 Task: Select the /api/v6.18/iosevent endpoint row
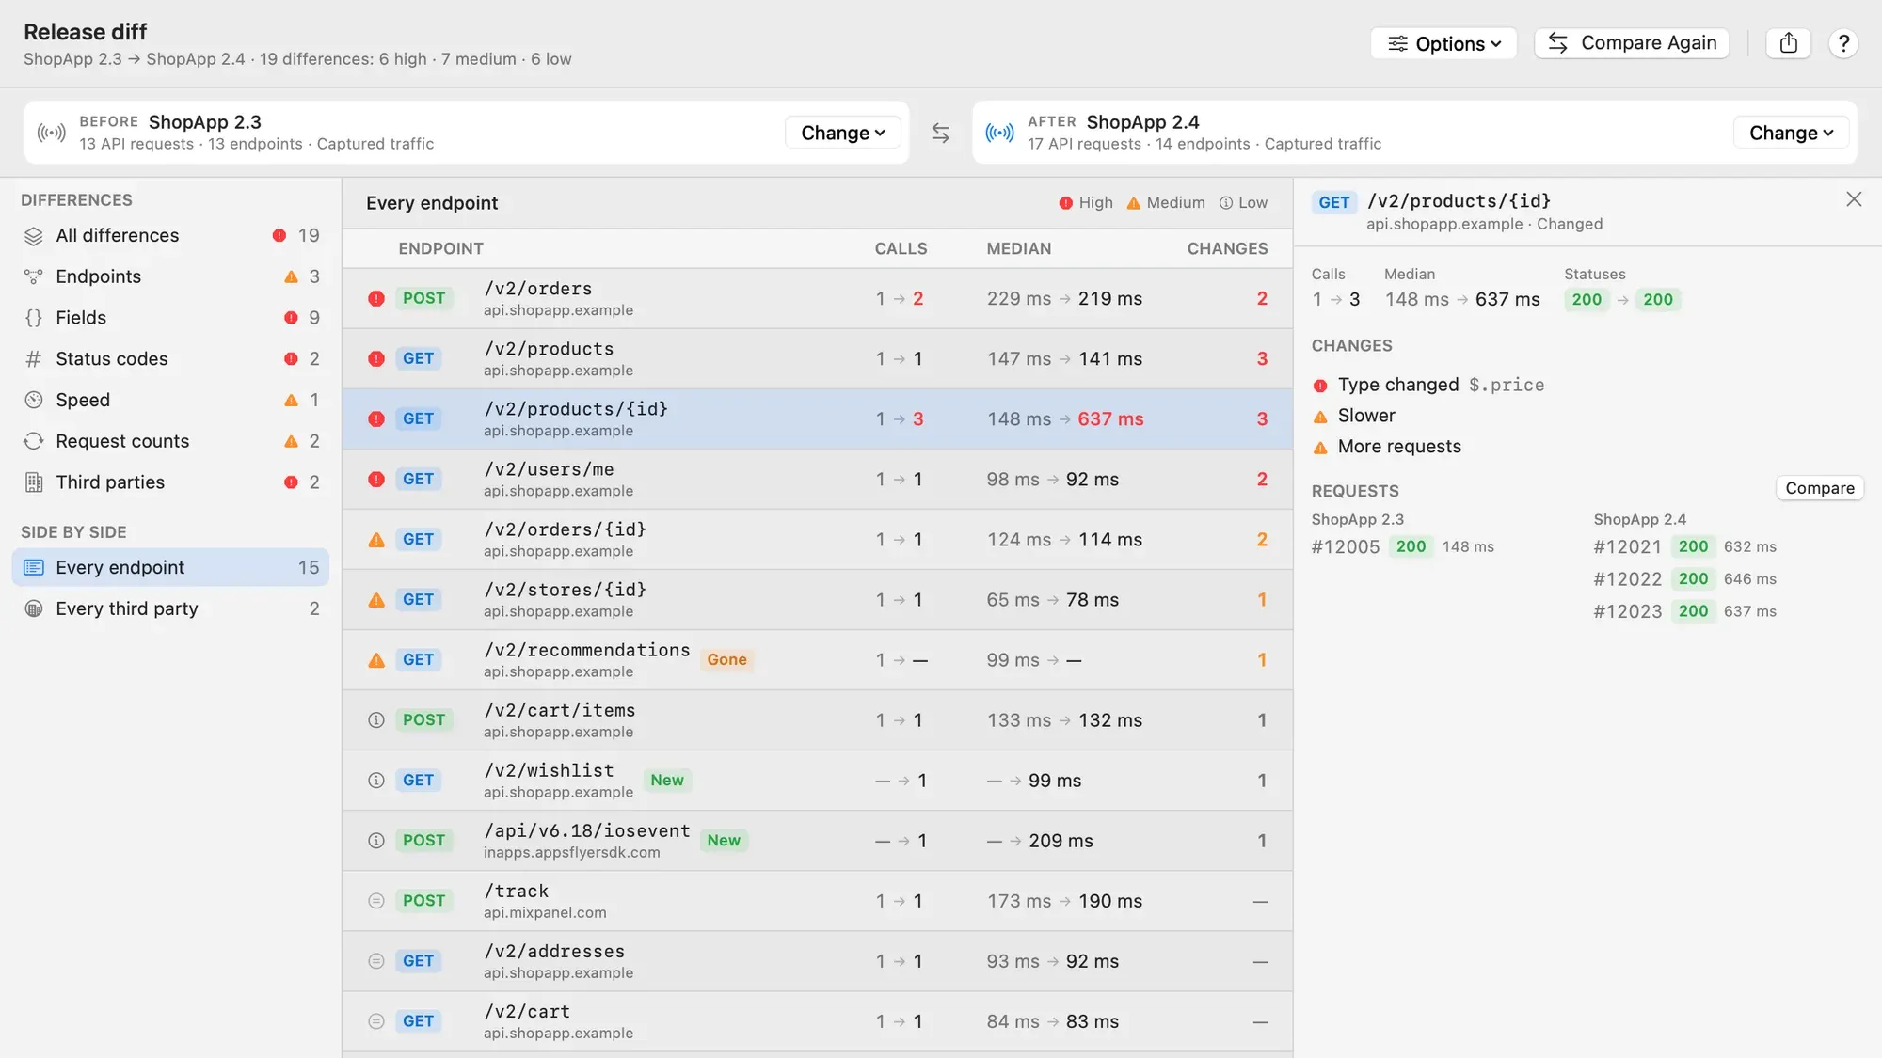click(x=817, y=841)
